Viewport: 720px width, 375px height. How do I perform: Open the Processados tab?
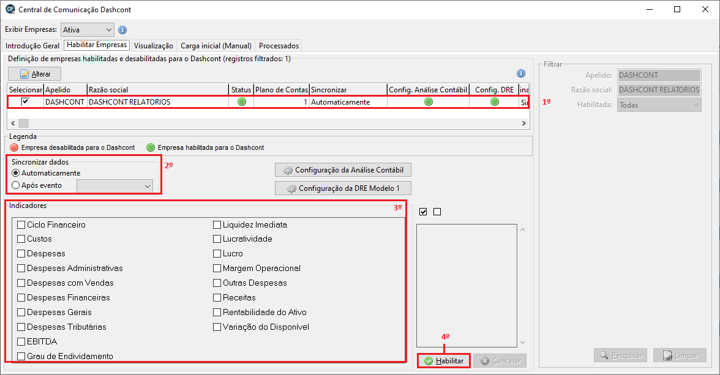pos(279,45)
